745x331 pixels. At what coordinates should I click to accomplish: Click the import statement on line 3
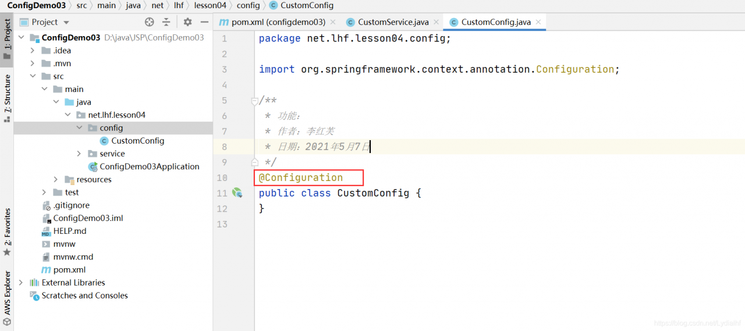tap(439, 69)
